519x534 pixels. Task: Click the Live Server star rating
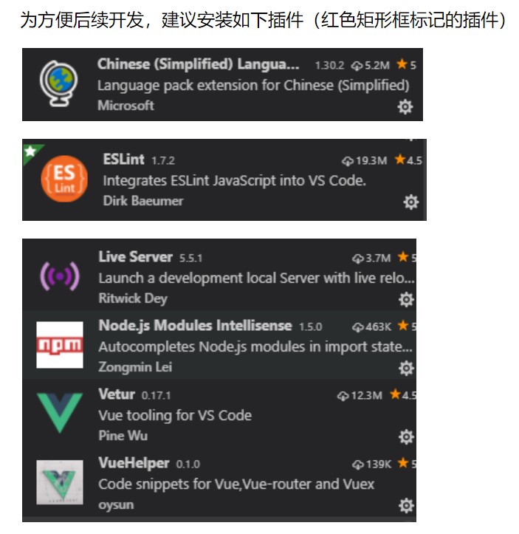coord(406,257)
